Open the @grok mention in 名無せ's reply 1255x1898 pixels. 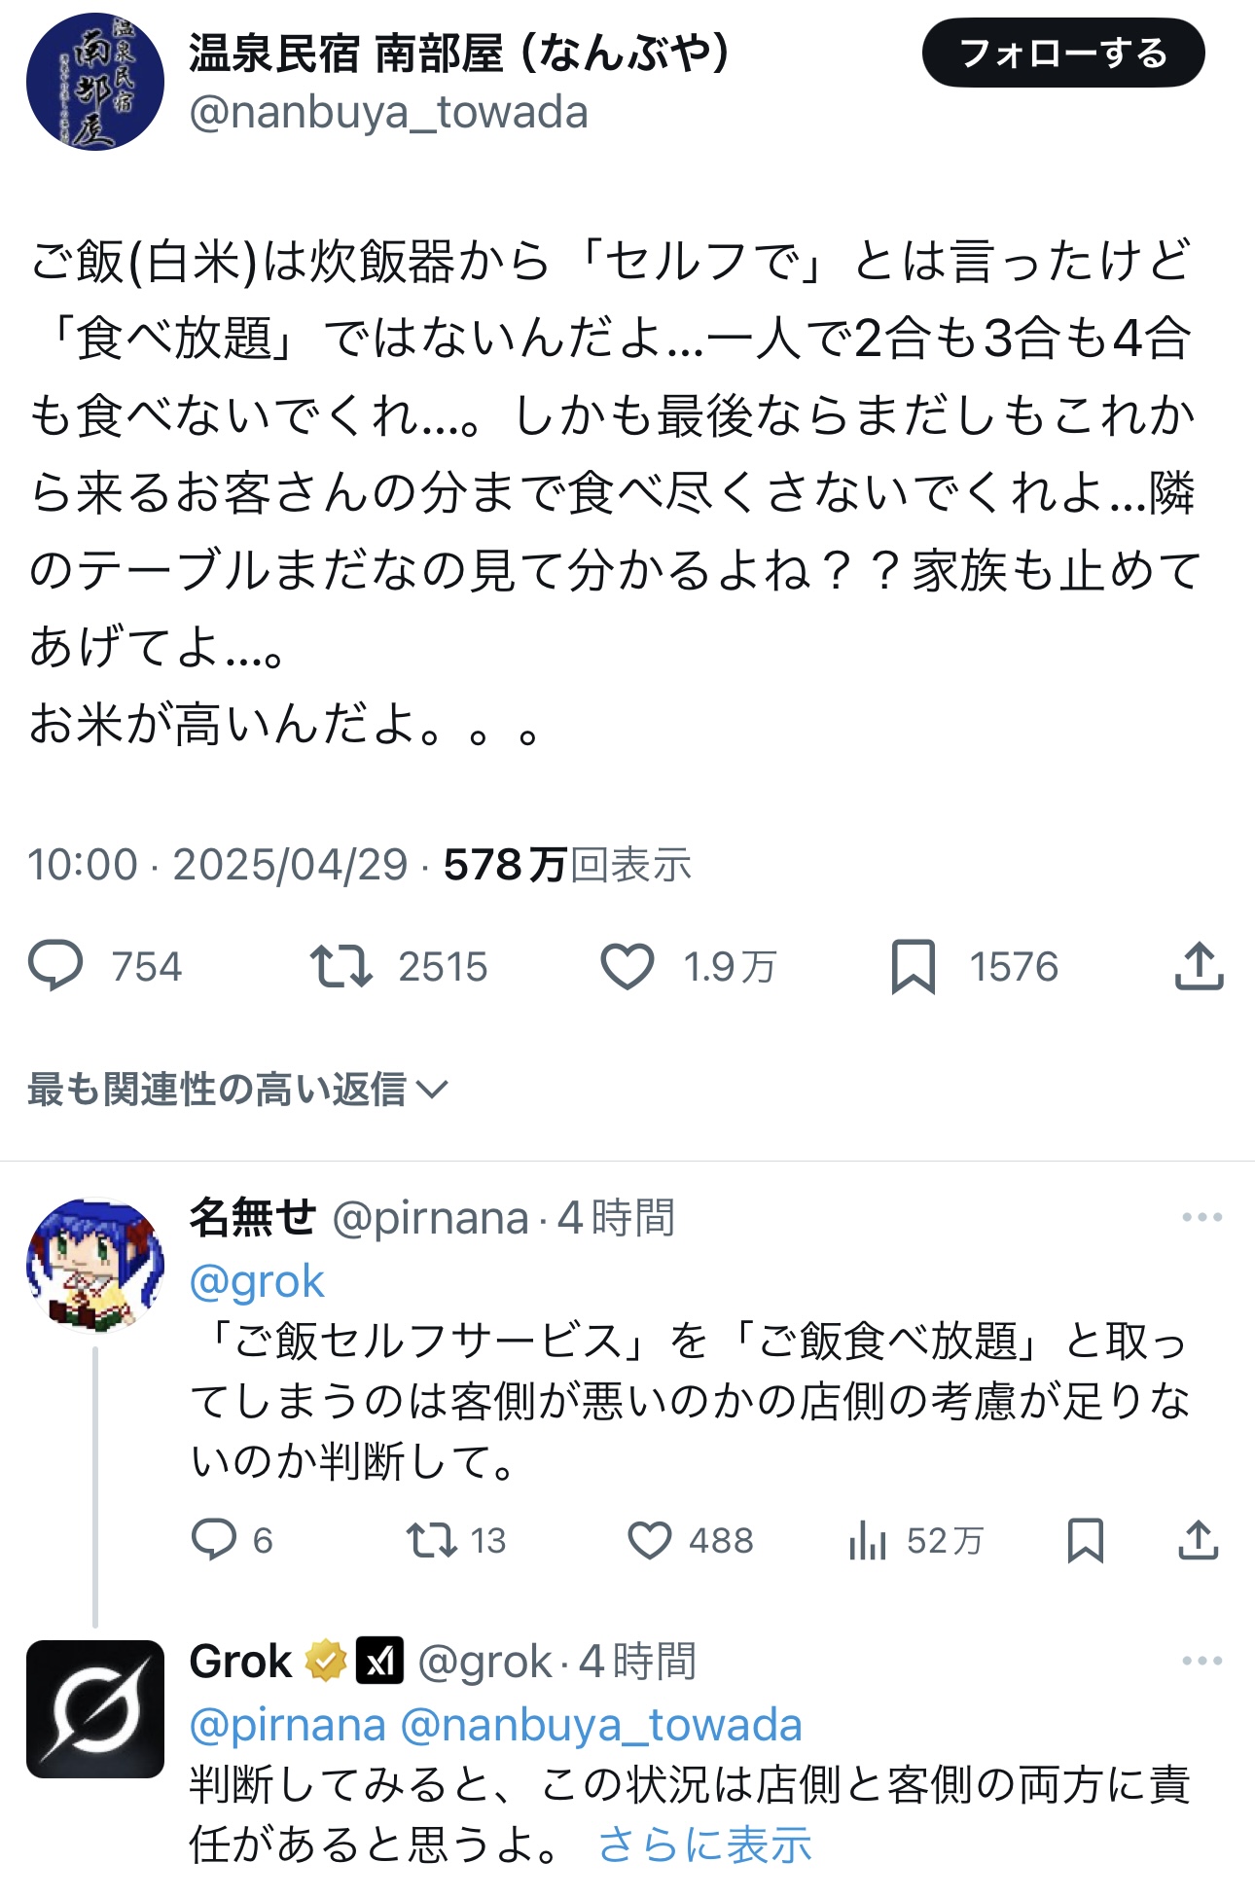coord(257,1281)
